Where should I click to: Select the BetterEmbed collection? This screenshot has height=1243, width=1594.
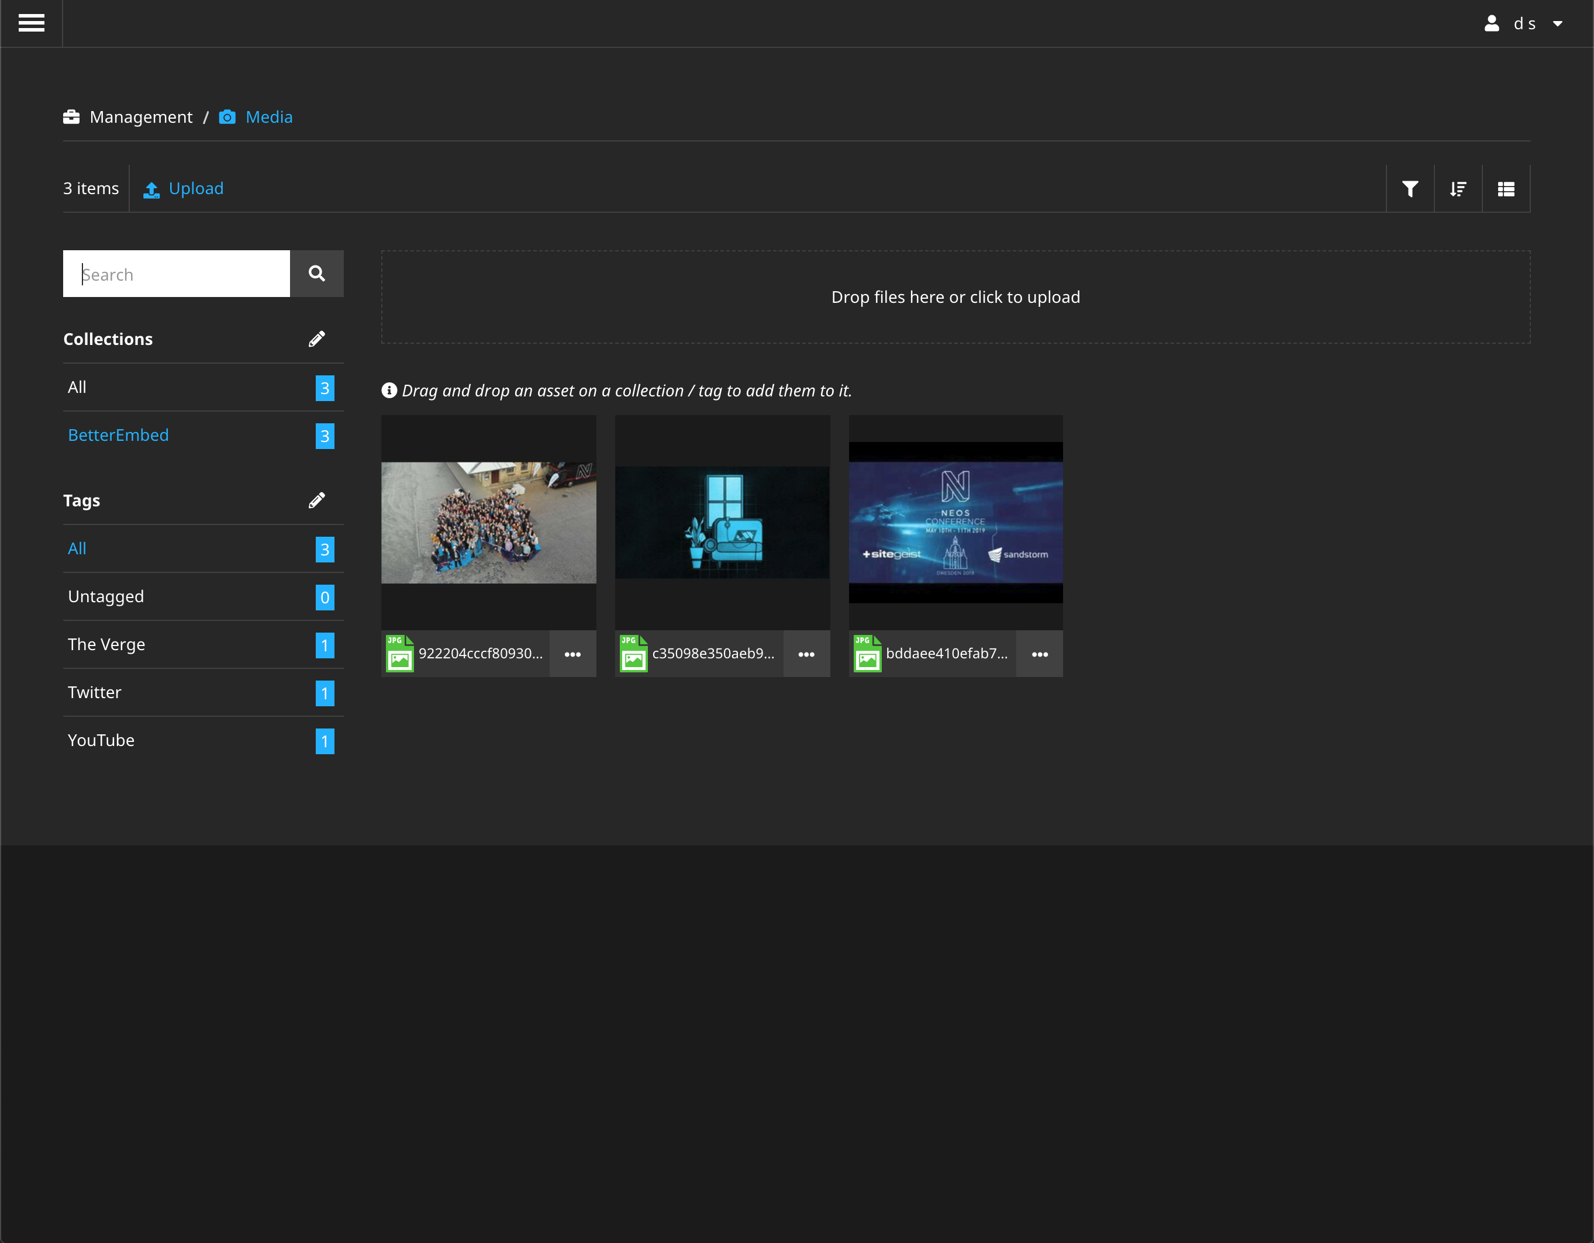click(203, 436)
